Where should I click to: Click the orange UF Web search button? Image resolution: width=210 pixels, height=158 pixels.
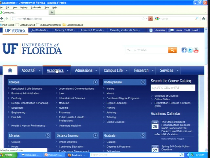click(172, 50)
